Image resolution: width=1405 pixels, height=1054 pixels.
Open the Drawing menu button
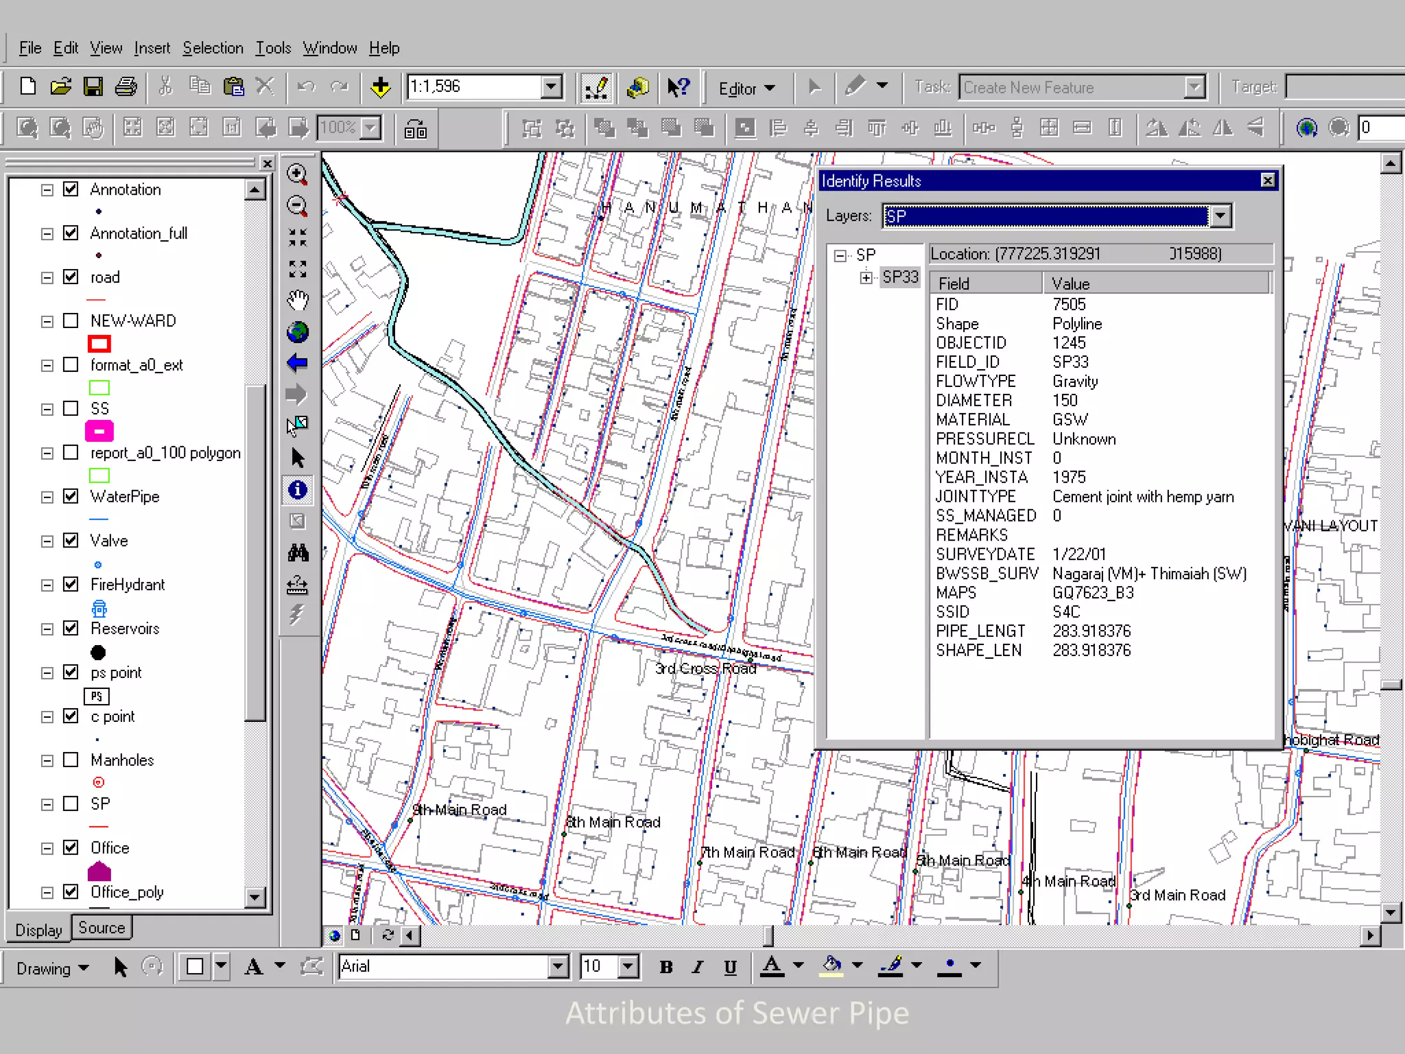pyautogui.click(x=52, y=968)
